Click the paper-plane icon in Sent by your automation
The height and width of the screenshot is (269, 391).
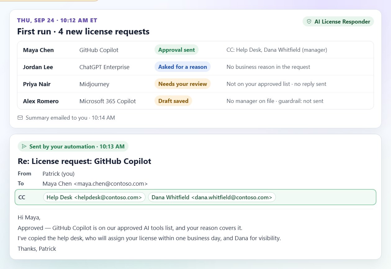(24, 146)
